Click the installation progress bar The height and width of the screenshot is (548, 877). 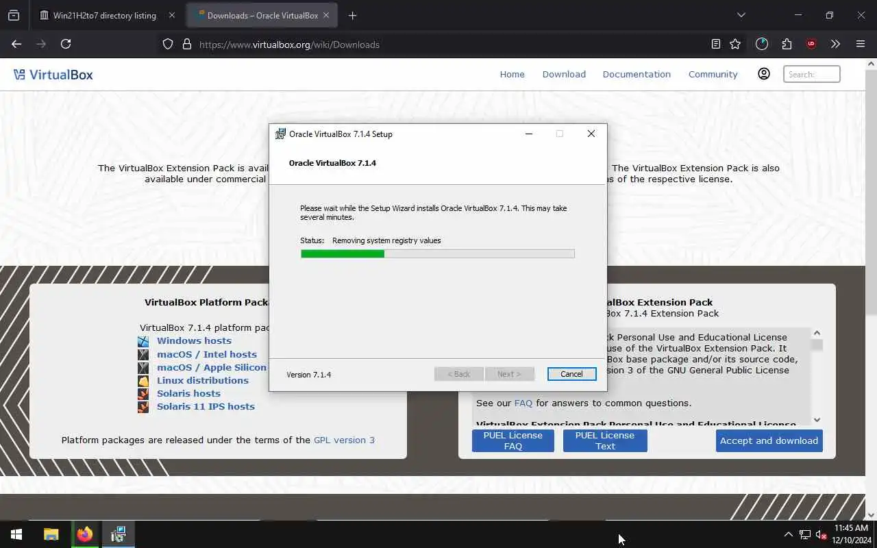click(438, 253)
